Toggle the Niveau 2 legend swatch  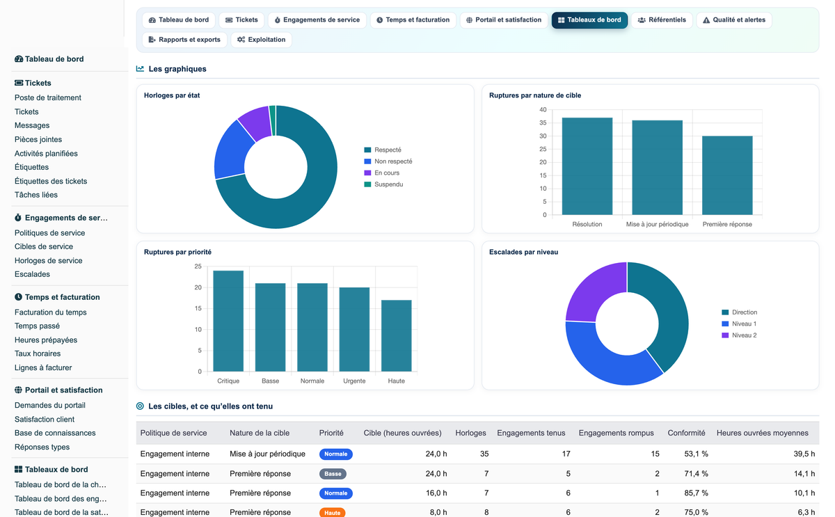(725, 335)
